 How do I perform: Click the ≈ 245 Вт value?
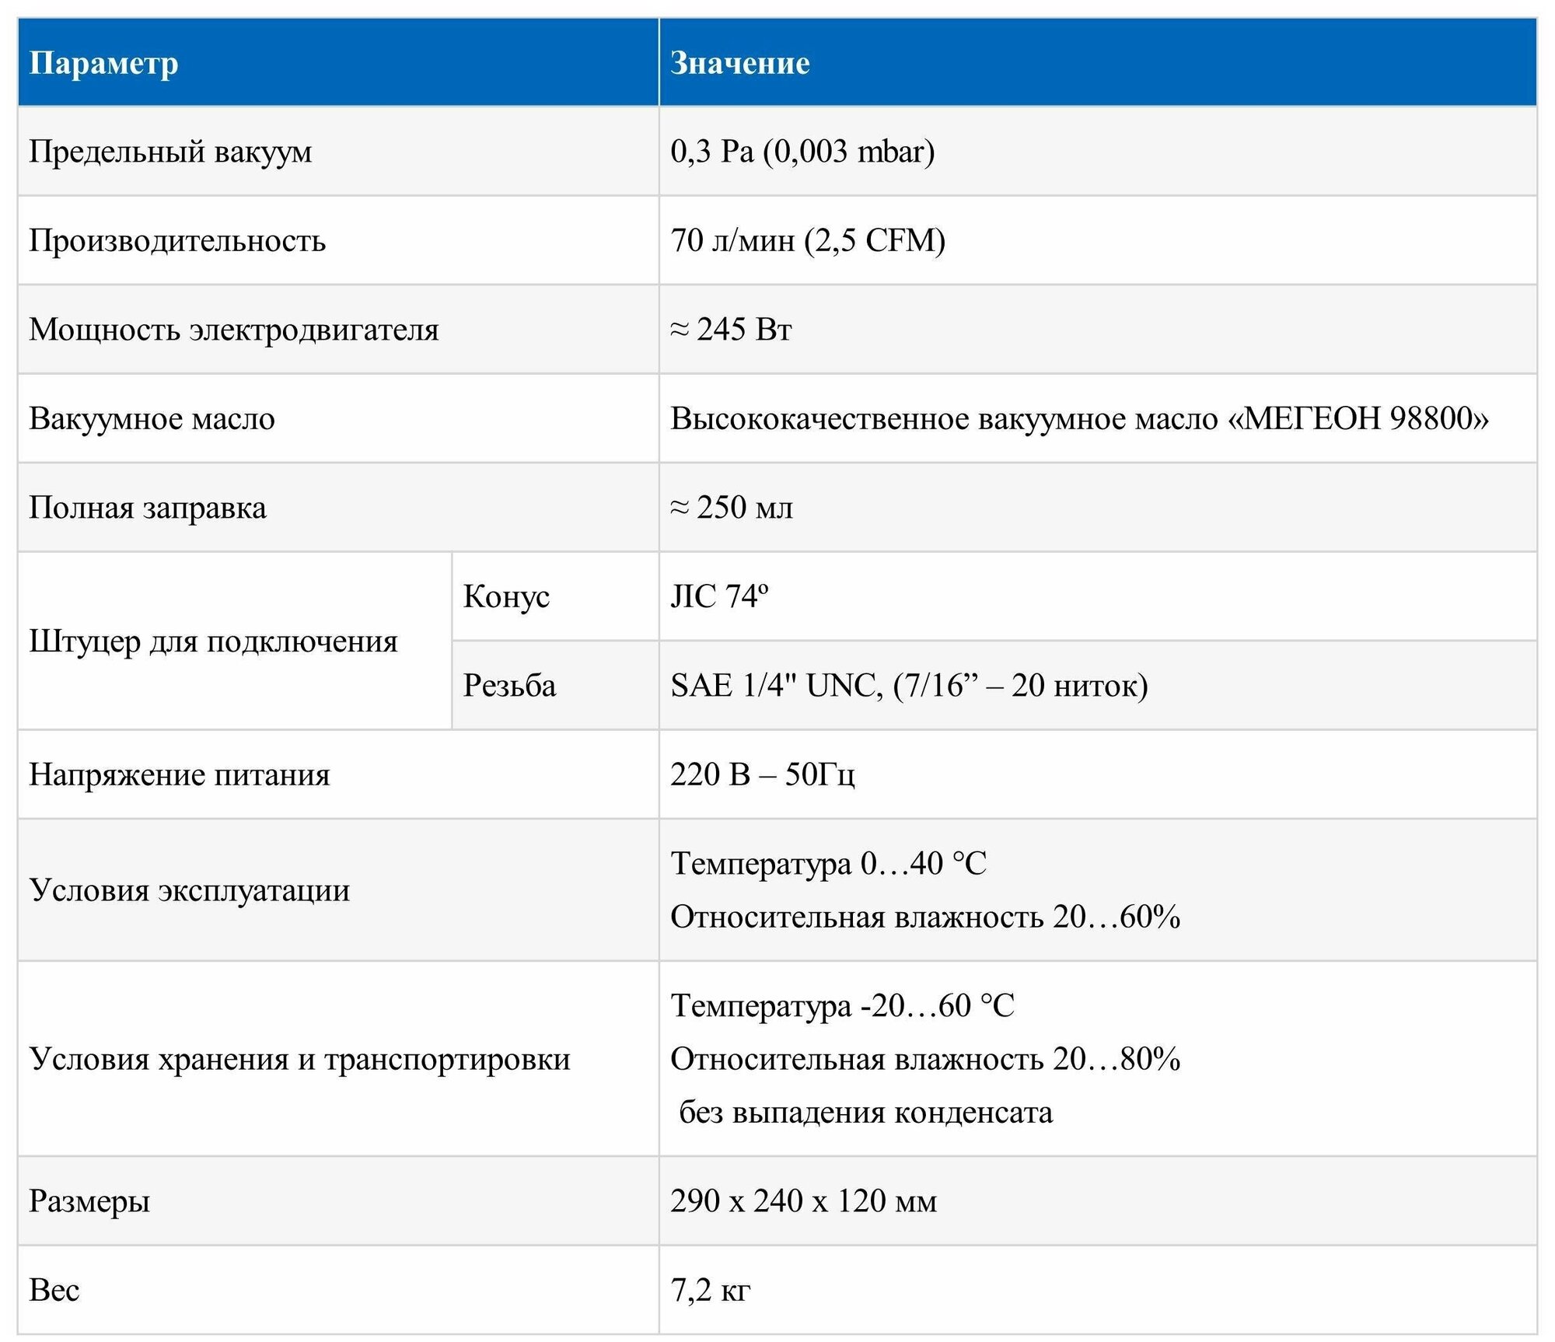(731, 330)
